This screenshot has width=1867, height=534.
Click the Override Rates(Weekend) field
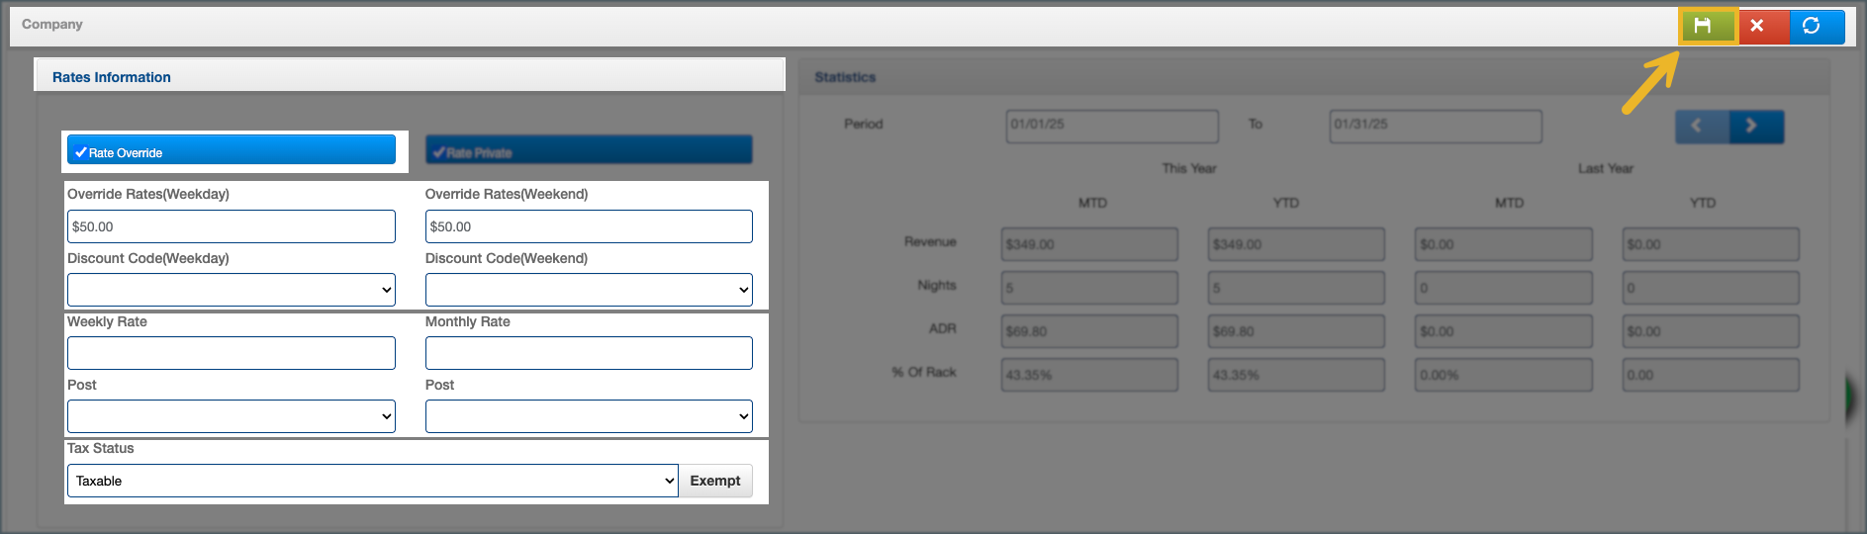[588, 226]
